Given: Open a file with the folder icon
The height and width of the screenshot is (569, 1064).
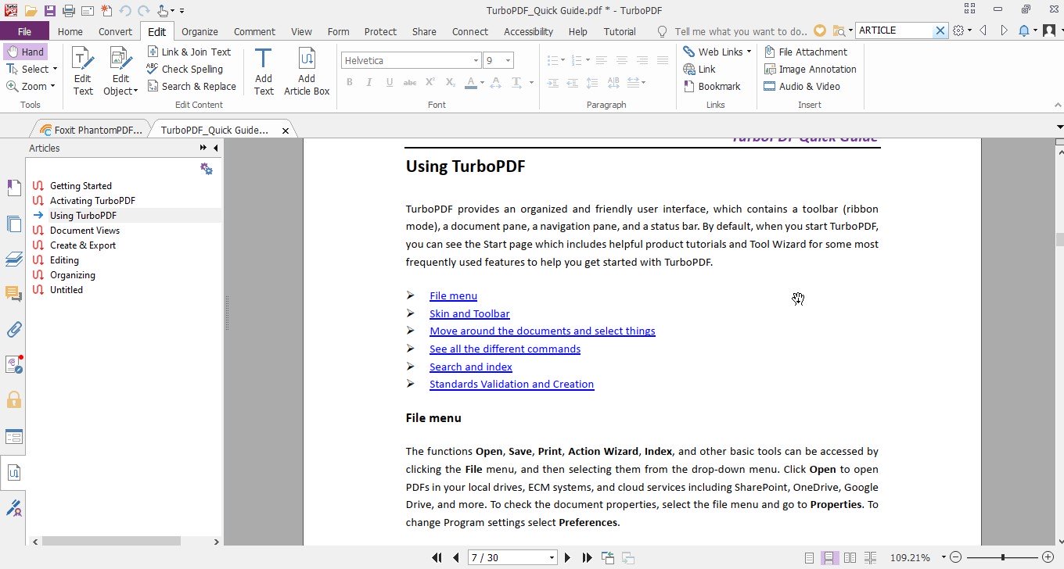Looking at the screenshot, I should (x=31, y=11).
